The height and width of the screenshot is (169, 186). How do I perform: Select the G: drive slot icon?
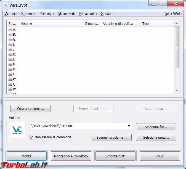pos(10,39)
